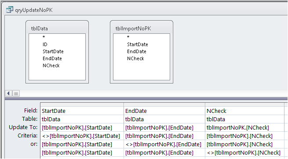
Task: Select NCheck field in tblData list
Action: 51,65
